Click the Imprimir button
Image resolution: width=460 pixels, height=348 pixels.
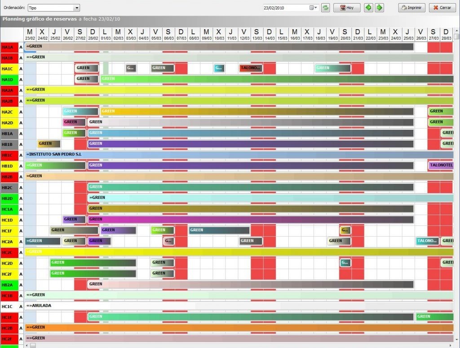411,8
